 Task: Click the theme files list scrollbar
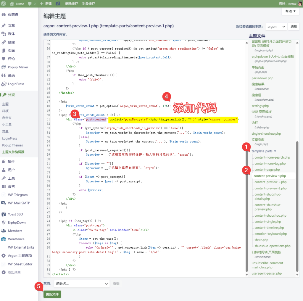click(297, 207)
